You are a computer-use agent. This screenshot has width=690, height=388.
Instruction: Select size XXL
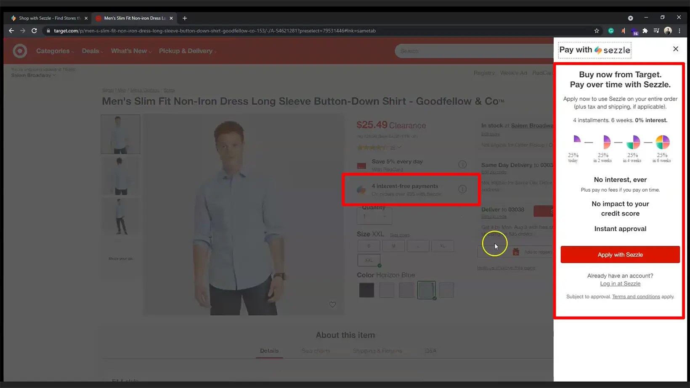click(369, 260)
